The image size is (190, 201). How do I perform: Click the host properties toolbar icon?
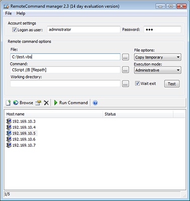click(x=38, y=103)
